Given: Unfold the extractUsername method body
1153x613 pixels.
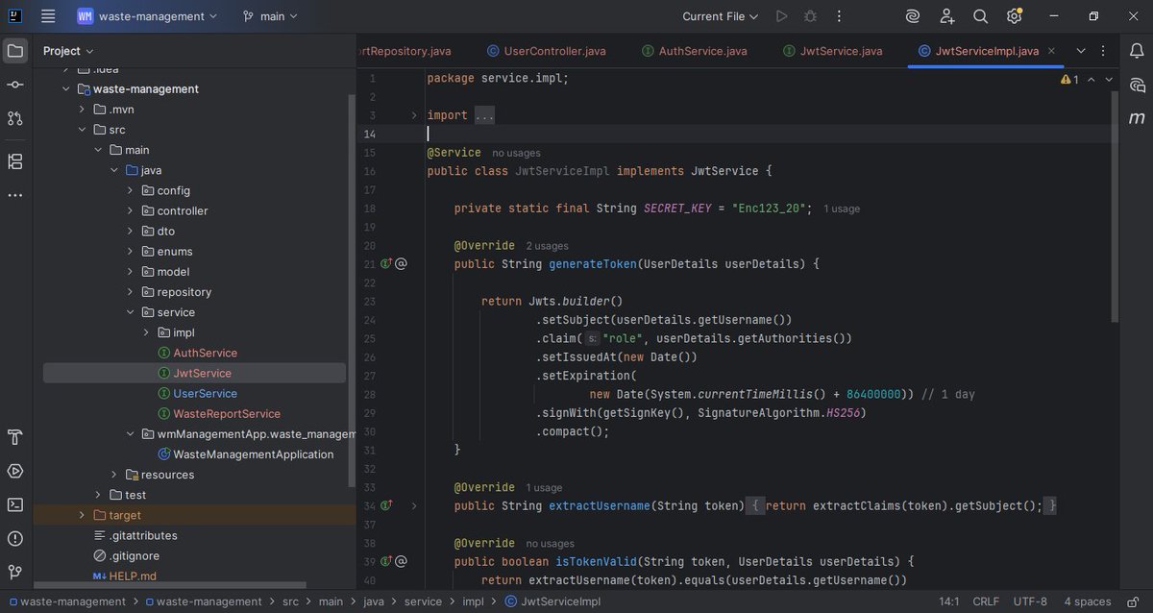Looking at the screenshot, I should (x=414, y=505).
